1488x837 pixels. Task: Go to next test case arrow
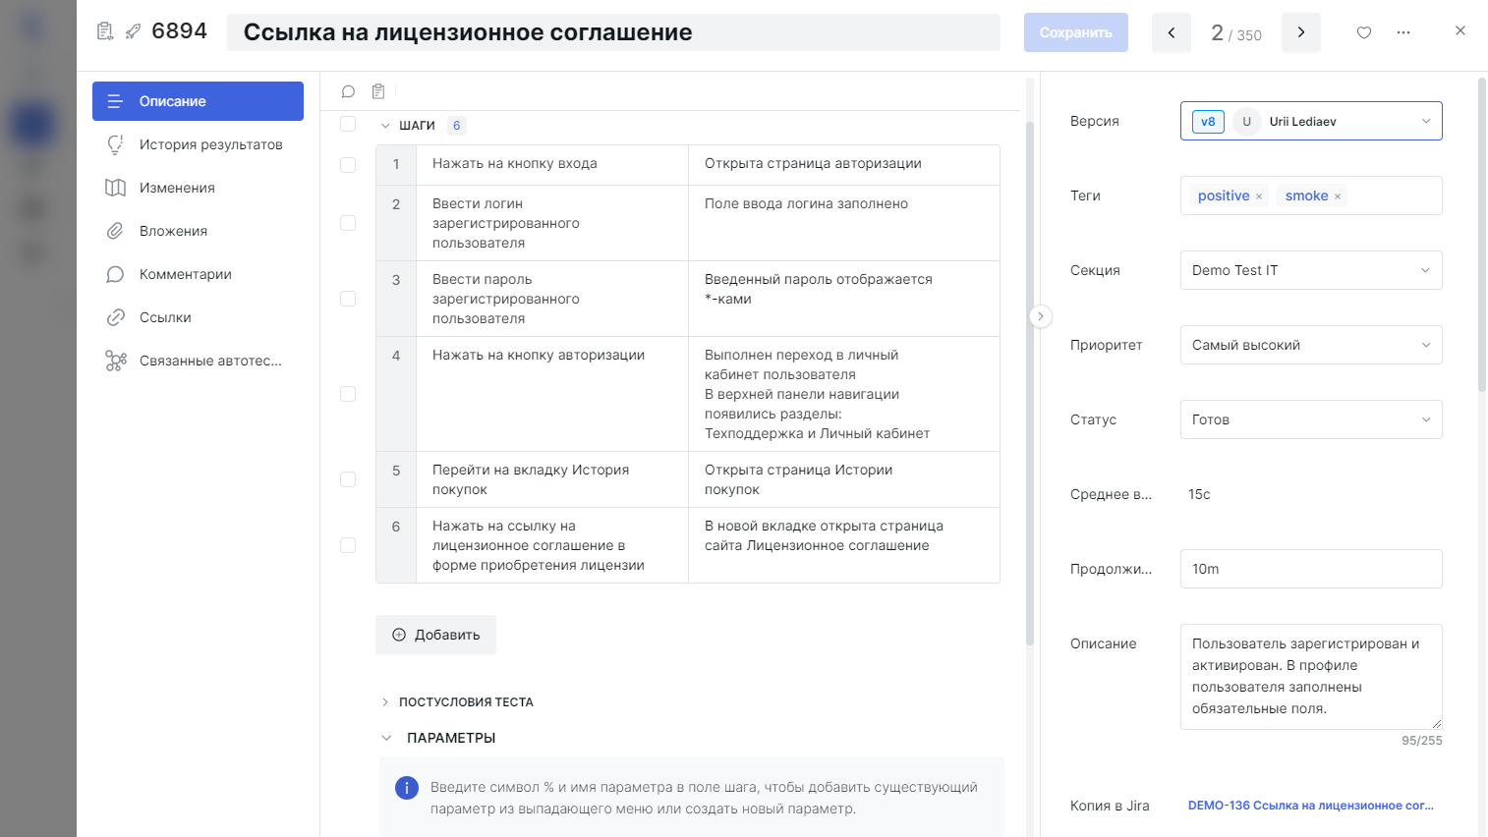tap(1301, 32)
